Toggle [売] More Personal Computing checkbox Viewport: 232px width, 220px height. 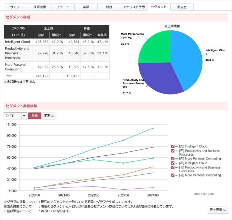tap(173, 158)
